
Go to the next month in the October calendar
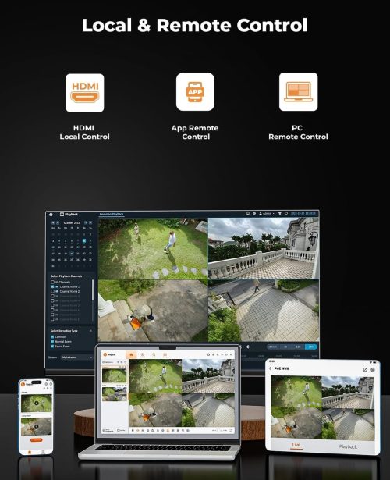point(86,223)
